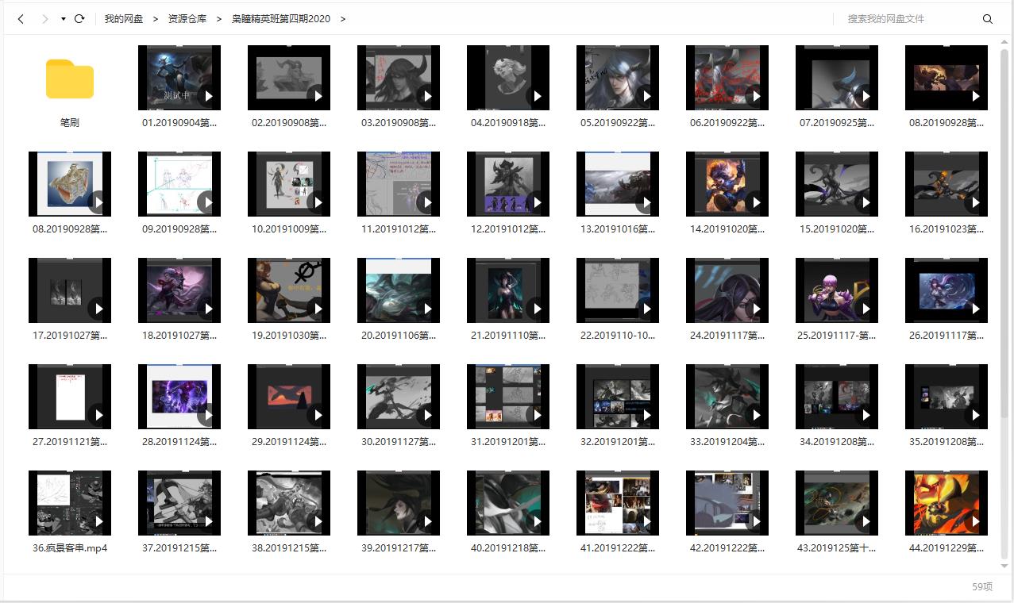
Task: Click the 59项 item count text
Action: click(982, 587)
